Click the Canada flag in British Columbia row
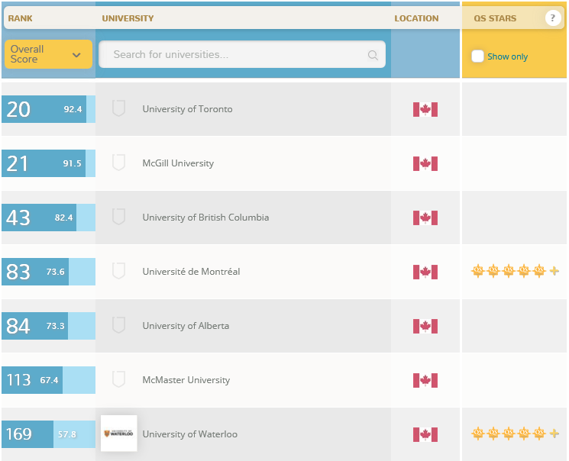569x461 pixels. point(425,218)
